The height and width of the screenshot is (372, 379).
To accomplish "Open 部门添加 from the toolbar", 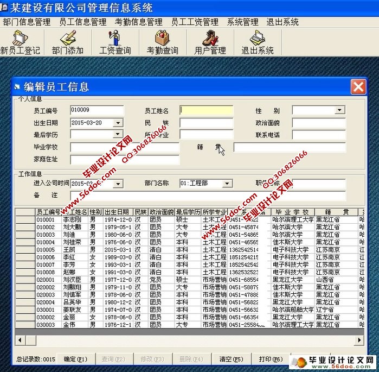I will point(68,42).
